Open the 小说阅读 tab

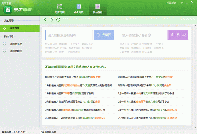coord(79,9)
